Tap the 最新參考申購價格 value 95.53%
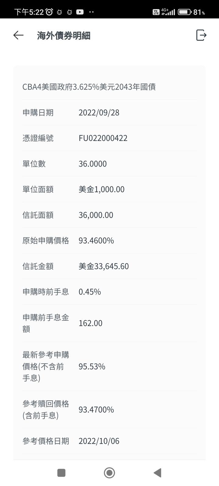The image size is (219, 486). pos(92,367)
